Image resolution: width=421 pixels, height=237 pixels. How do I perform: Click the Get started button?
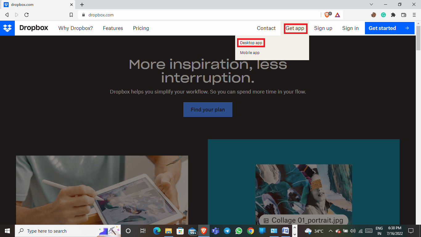coord(390,28)
